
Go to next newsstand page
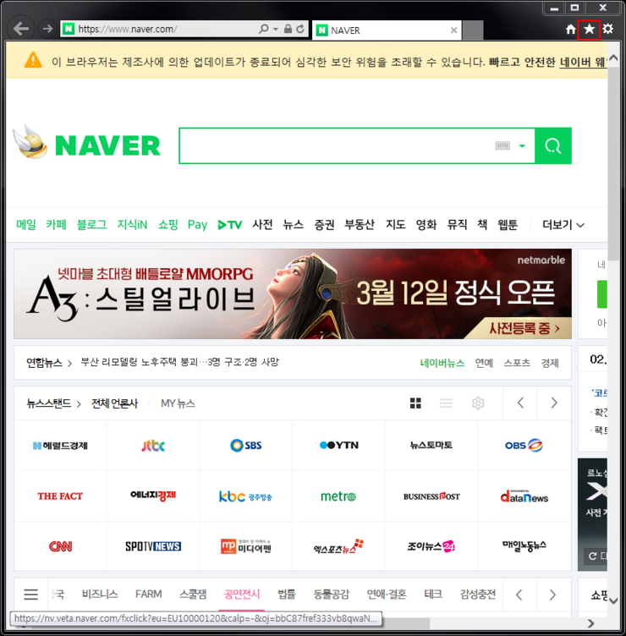pos(554,403)
